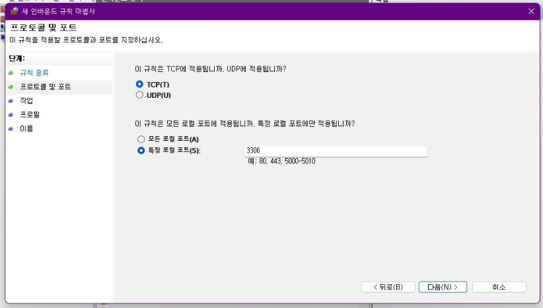Close the 새 인바운드 규칙 마법사 window

tap(531, 11)
